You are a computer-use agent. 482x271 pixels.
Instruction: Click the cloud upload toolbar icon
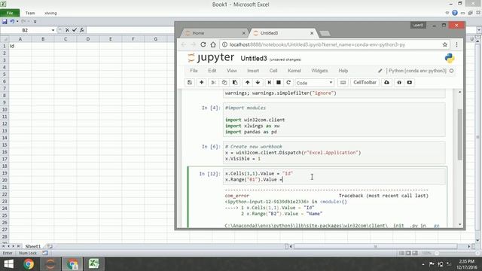point(386,83)
